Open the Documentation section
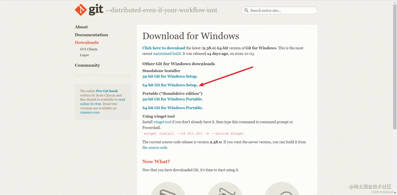397x195 pixels. point(91,35)
